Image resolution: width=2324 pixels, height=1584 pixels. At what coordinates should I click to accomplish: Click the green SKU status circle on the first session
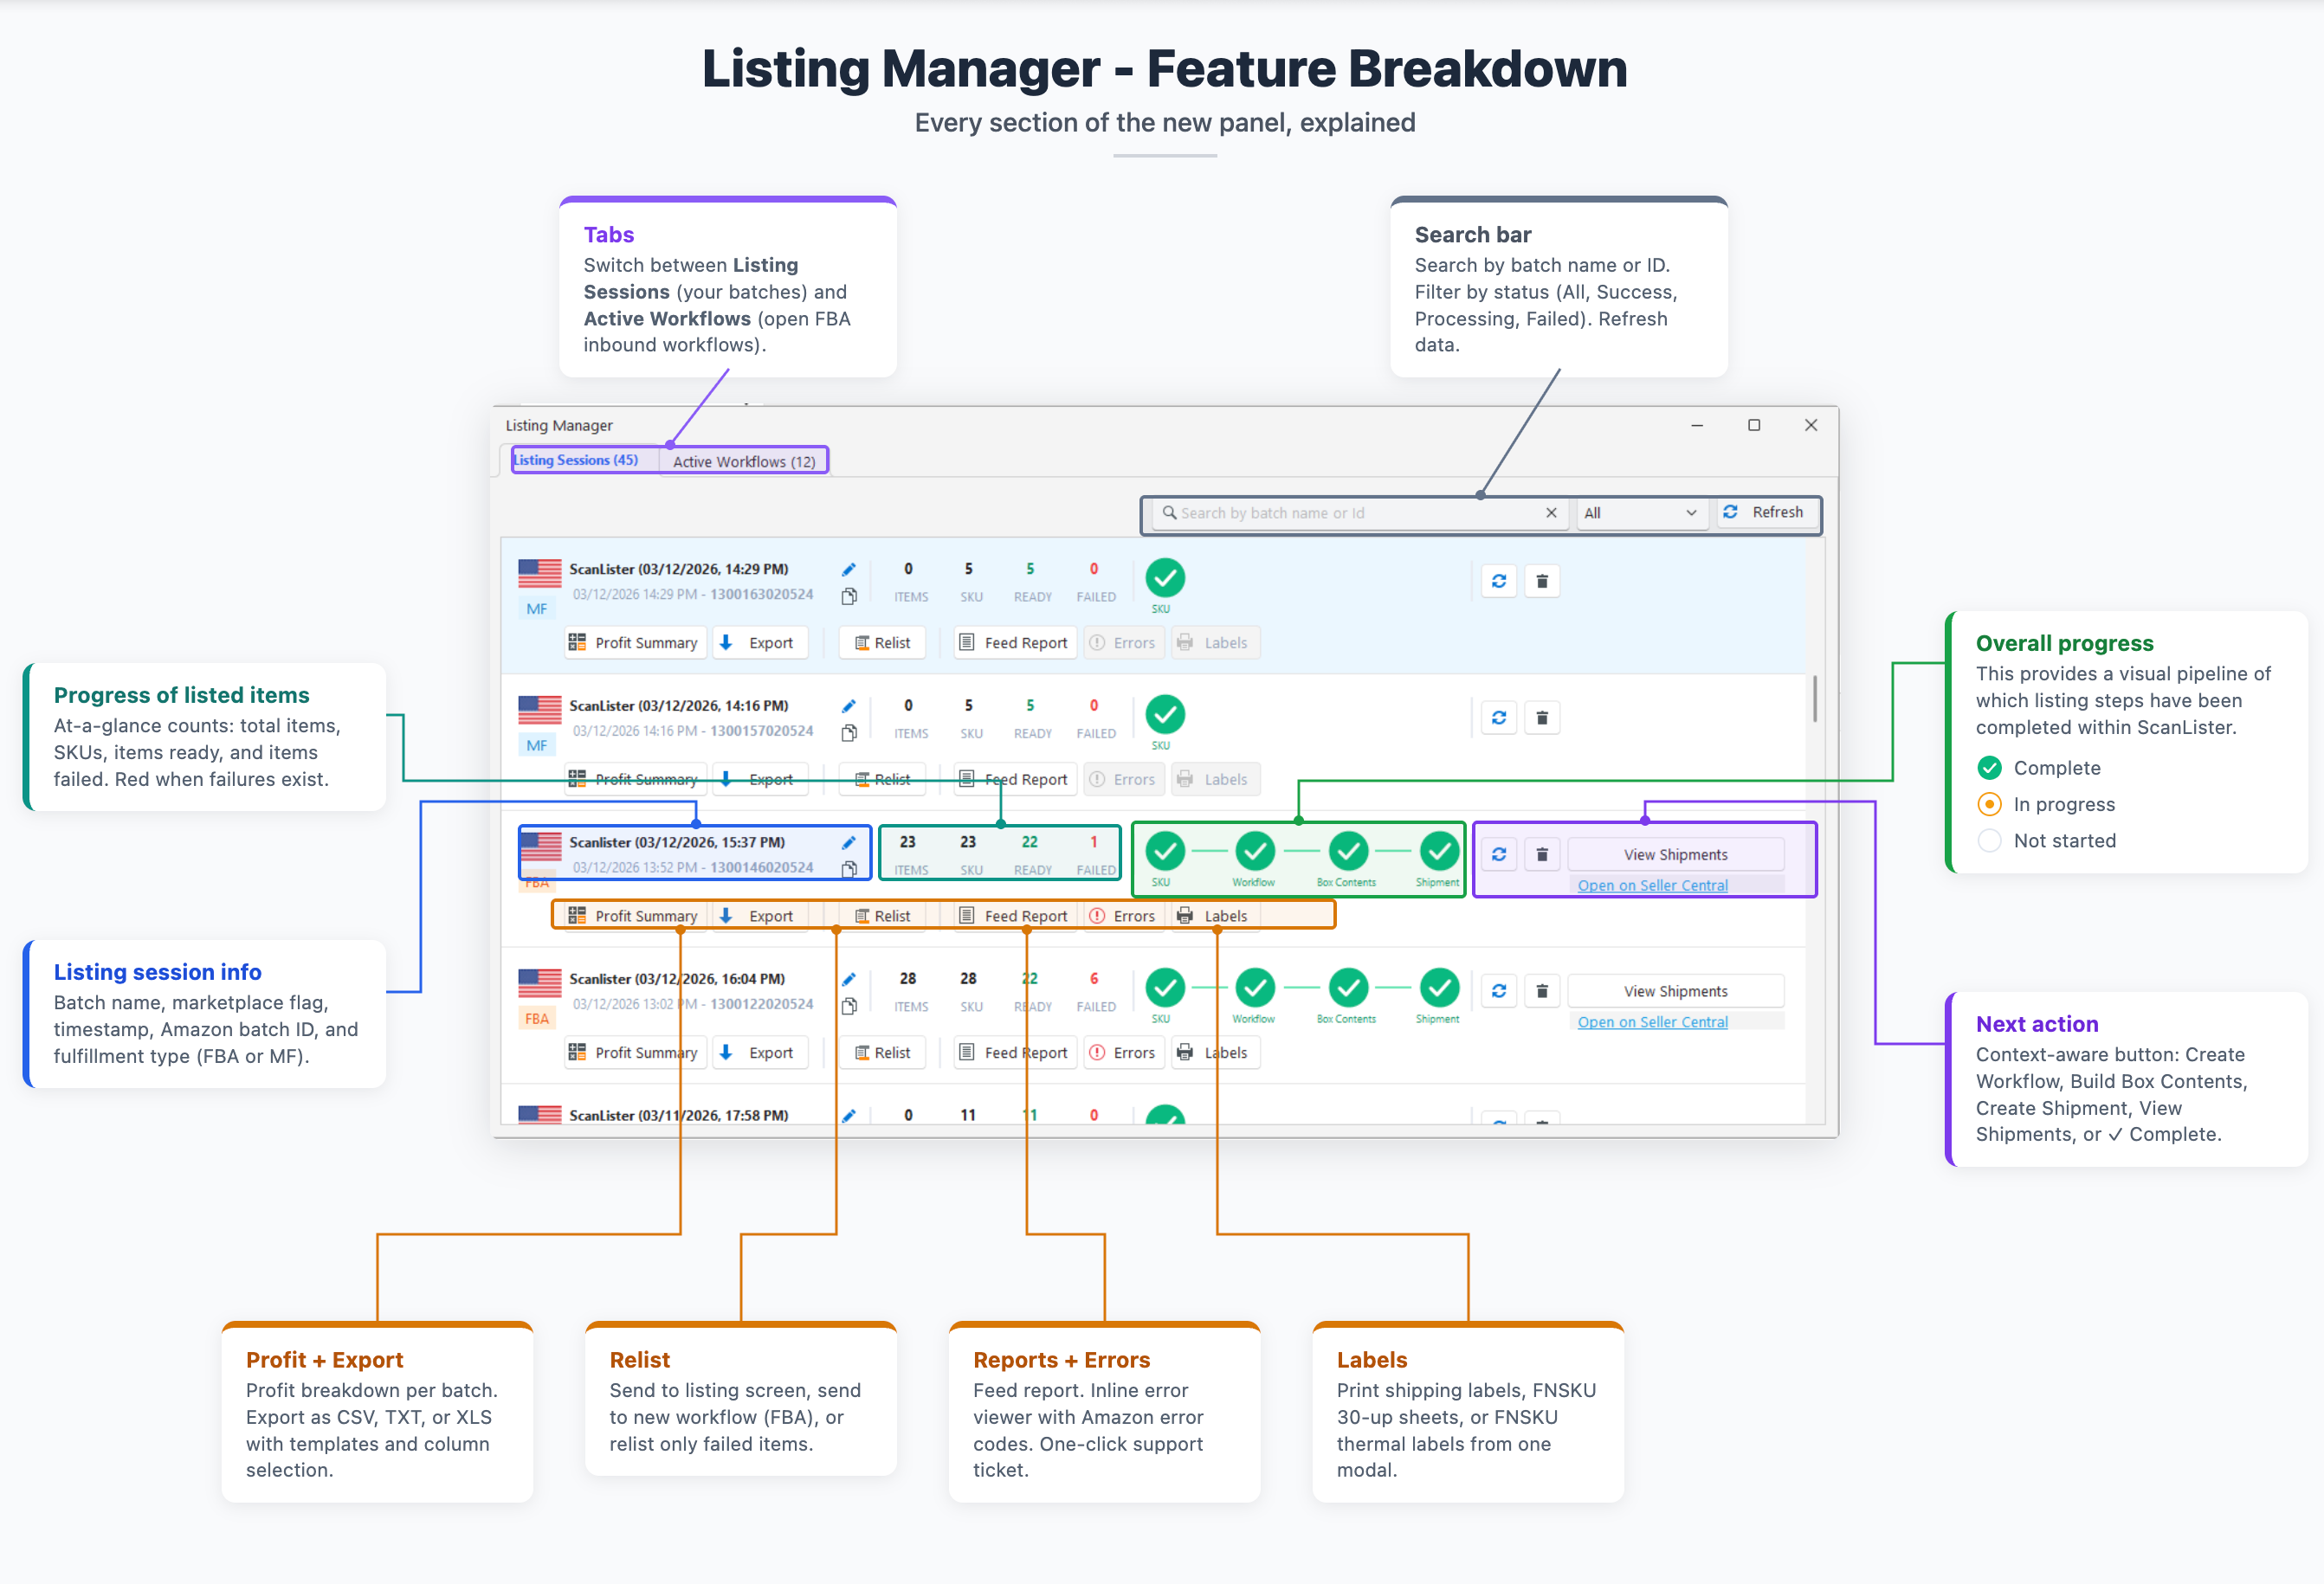pyautogui.click(x=1164, y=577)
